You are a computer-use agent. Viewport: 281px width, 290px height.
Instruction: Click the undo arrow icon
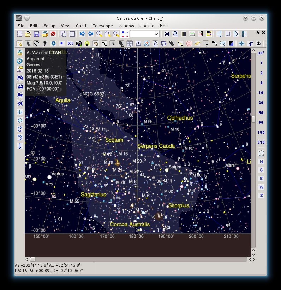[x=82, y=34]
